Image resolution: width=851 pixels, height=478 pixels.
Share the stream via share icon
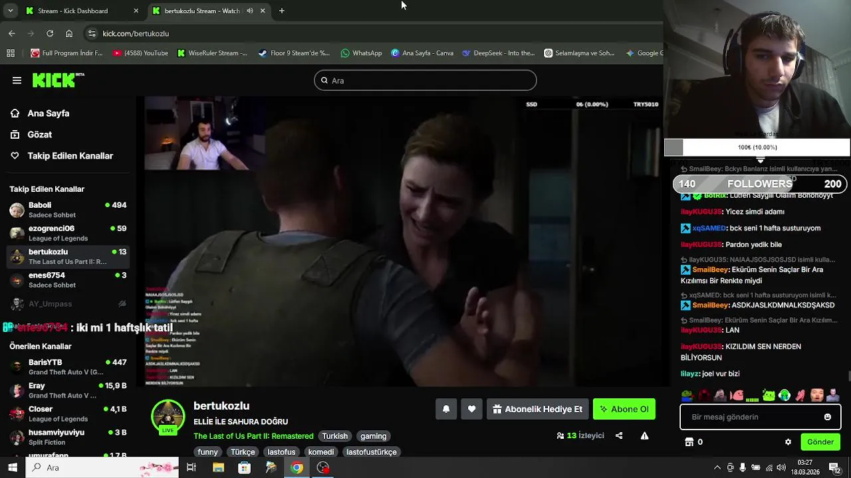[619, 436]
